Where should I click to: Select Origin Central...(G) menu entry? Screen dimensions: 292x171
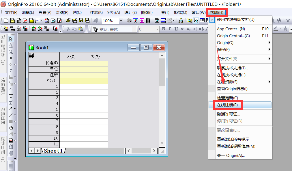[240, 36]
